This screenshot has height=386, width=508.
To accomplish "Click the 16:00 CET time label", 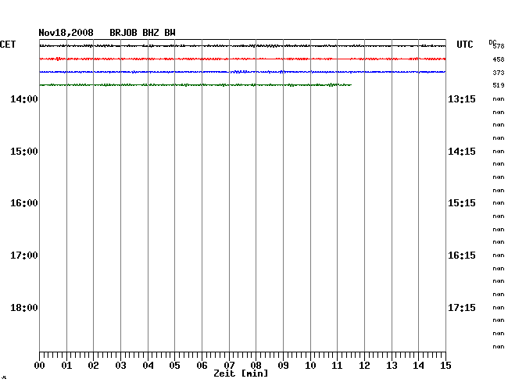I will (x=24, y=203).
